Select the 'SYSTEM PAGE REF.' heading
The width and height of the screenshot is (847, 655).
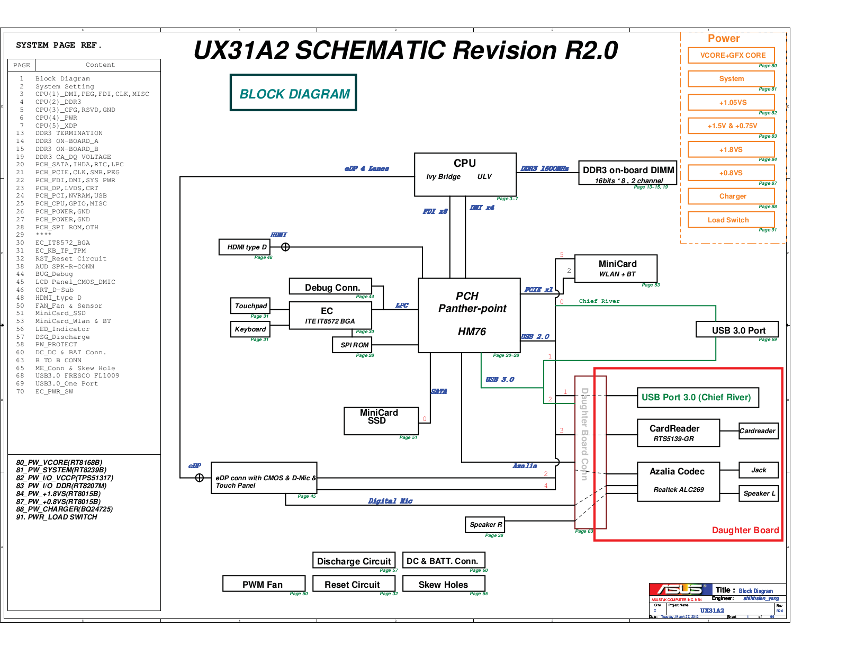tap(59, 45)
